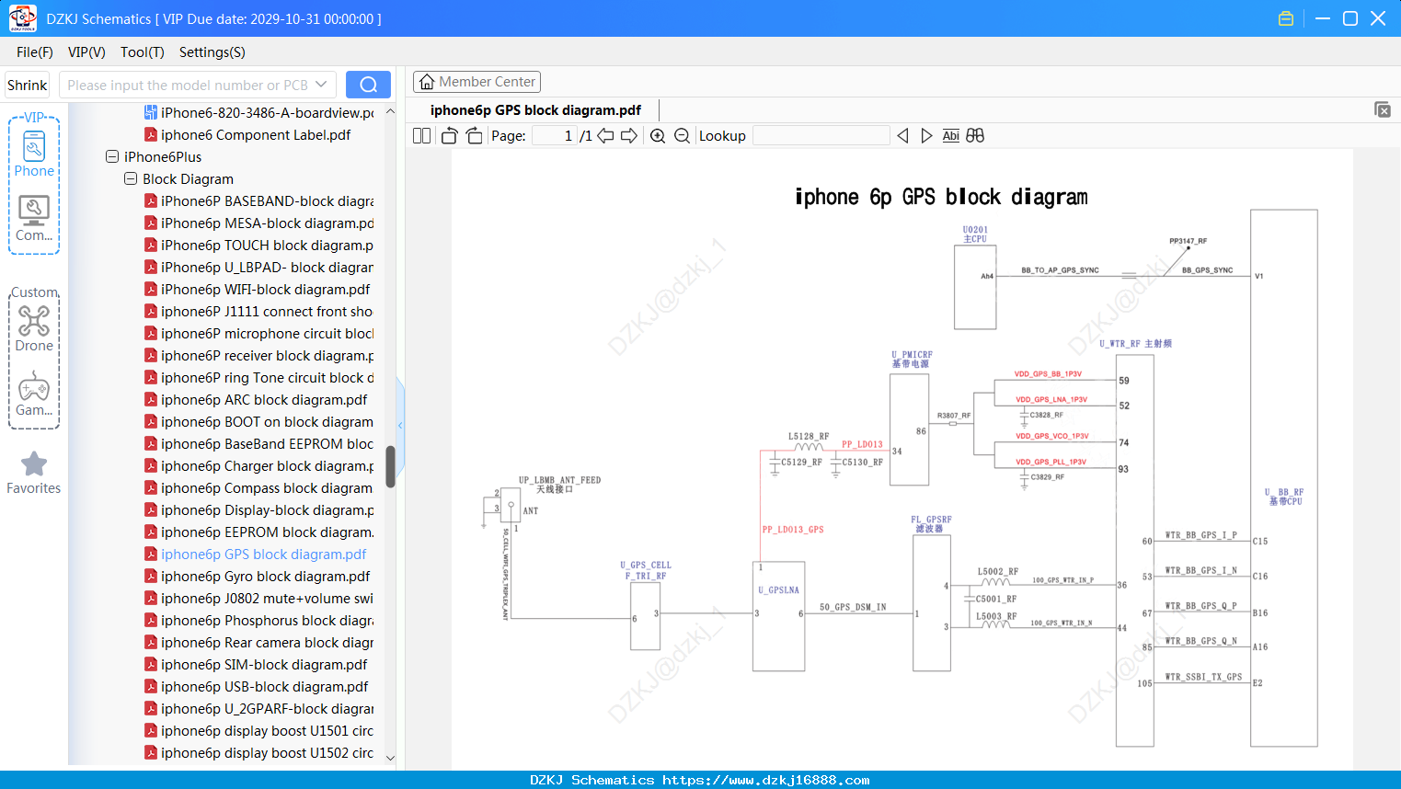Select the iphone6p GPS block diagram.pdf tab
The image size is (1401, 789).
(535, 110)
